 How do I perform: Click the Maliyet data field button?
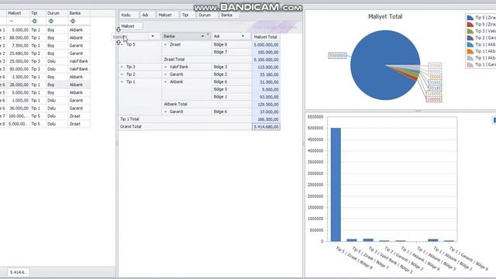[x=131, y=26]
